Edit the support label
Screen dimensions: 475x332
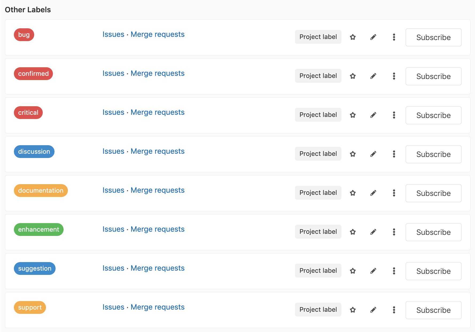point(373,310)
